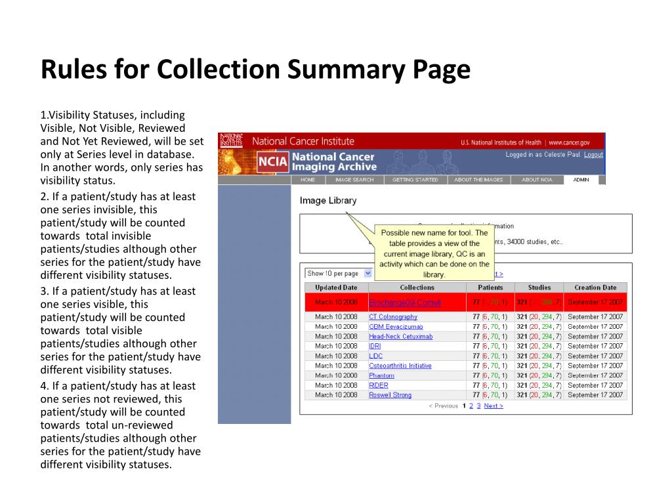672x504 pixels.
Task: Click the bottom Next > pagination link
Action: click(x=493, y=406)
